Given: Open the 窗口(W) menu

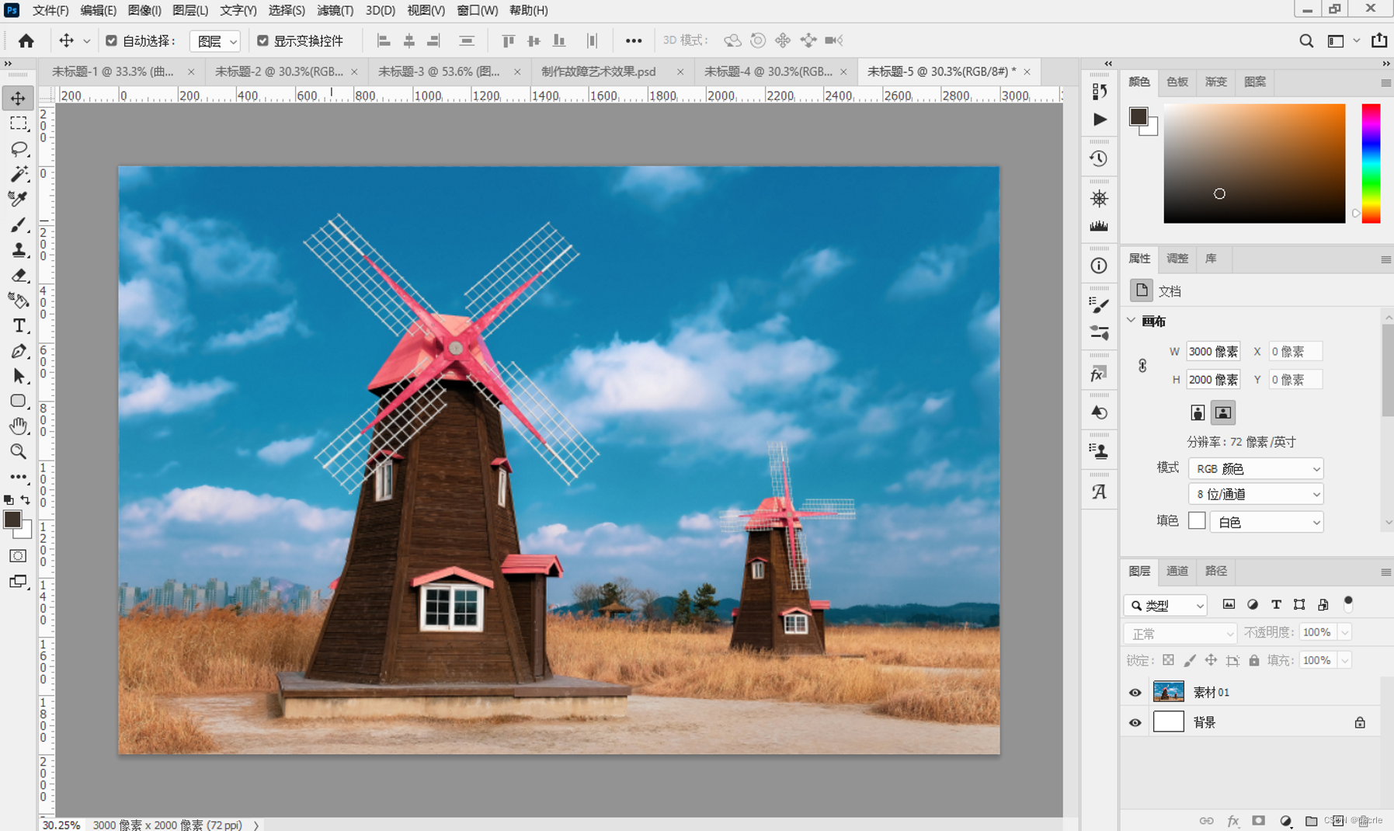Looking at the screenshot, I should pos(477,10).
